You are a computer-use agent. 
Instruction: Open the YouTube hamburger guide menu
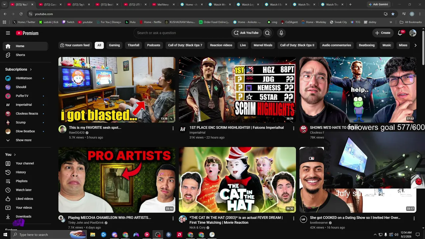8,33
